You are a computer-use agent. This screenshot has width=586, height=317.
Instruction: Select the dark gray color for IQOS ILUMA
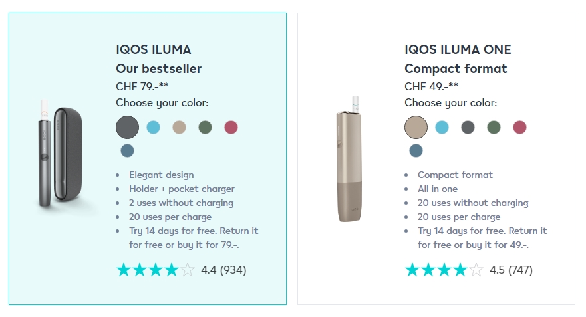(x=127, y=128)
